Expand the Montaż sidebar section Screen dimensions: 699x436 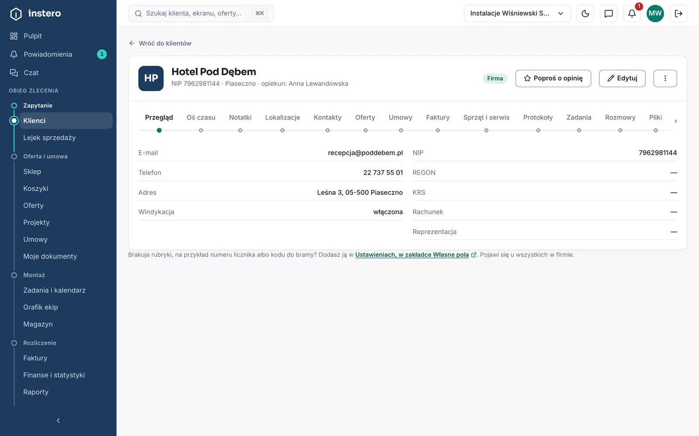click(34, 275)
